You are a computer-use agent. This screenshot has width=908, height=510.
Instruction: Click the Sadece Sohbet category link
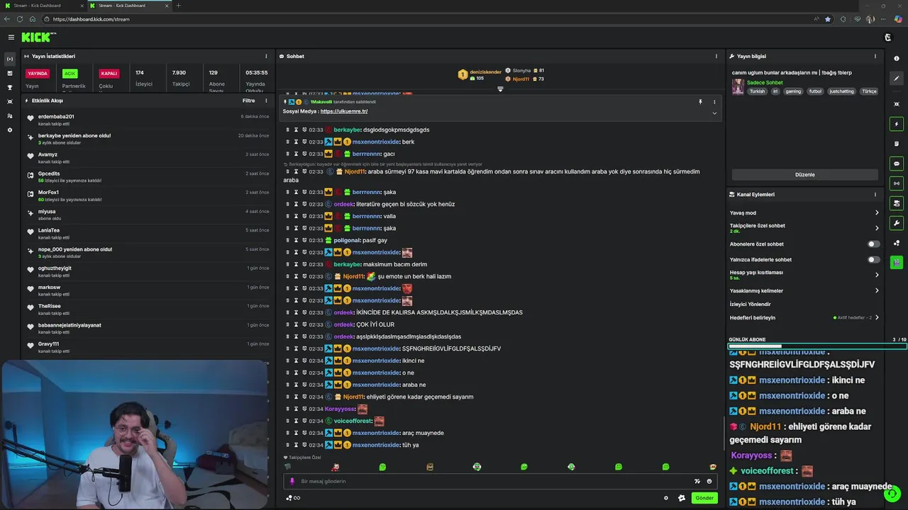coord(765,83)
